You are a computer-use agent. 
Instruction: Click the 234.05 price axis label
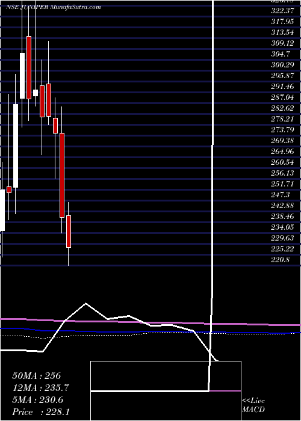pos(282,227)
